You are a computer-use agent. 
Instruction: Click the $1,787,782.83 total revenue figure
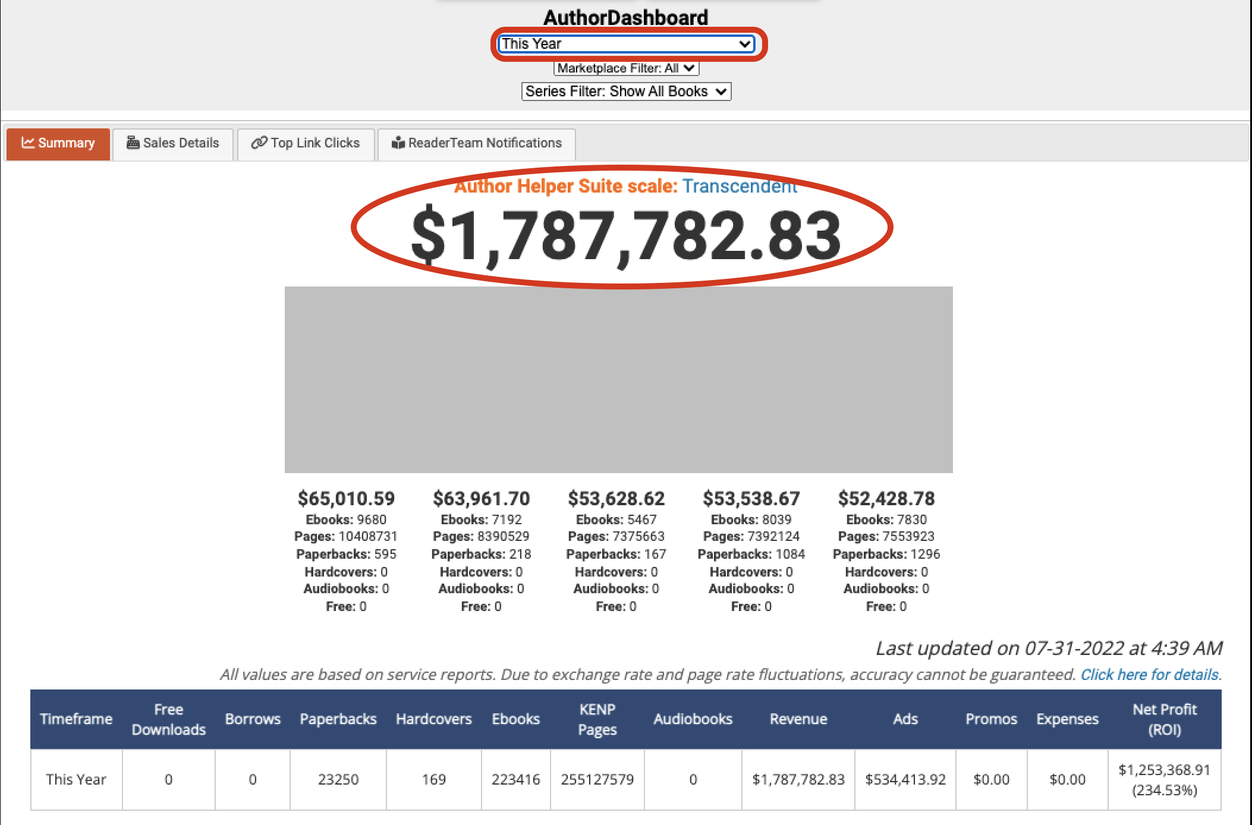(626, 235)
